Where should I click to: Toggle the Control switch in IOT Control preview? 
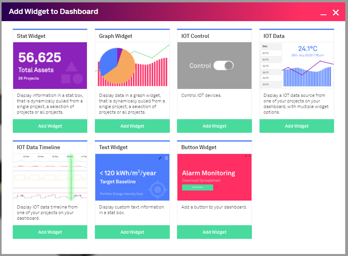[223, 66]
